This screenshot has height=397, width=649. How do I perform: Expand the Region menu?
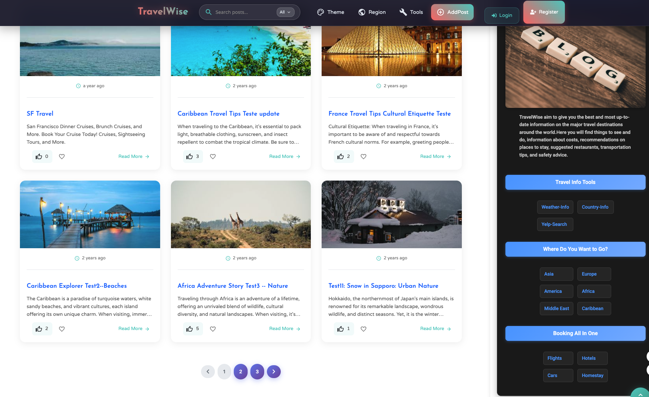pyautogui.click(x=372, y=12)
